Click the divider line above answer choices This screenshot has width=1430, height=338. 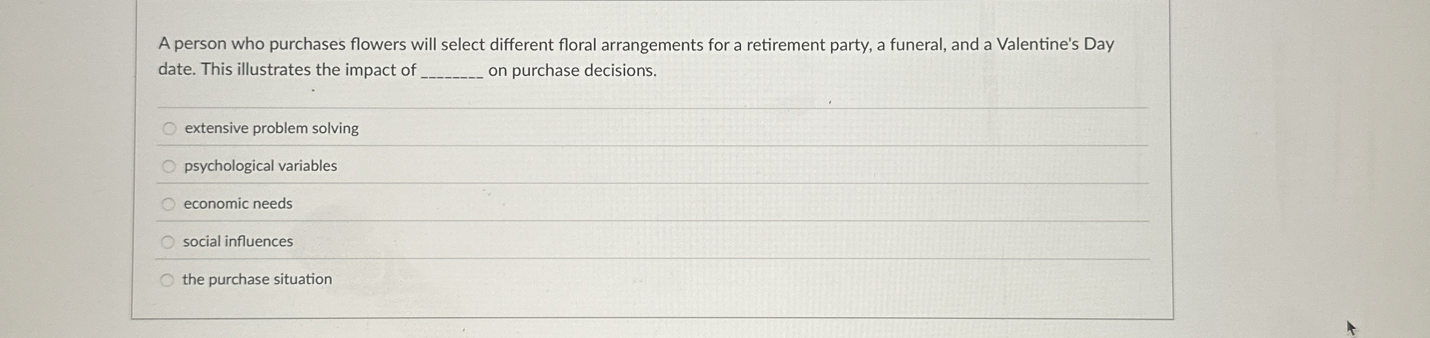click(638, 107)
